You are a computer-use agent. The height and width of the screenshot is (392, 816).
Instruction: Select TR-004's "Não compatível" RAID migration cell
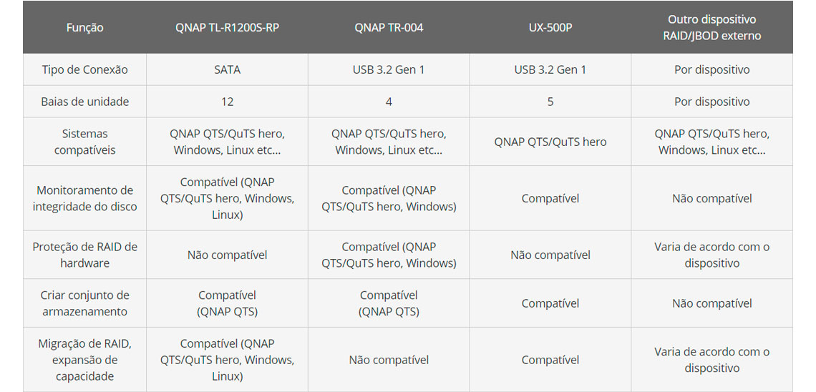click(x=389, y=360)
